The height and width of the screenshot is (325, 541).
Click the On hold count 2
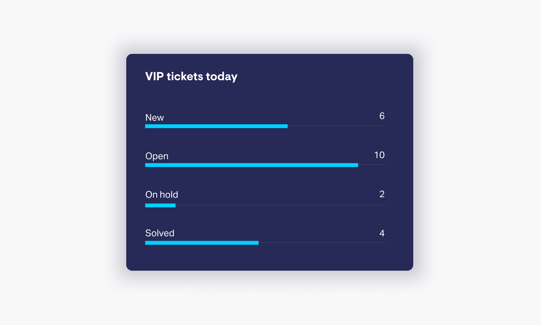pos(382,194)
